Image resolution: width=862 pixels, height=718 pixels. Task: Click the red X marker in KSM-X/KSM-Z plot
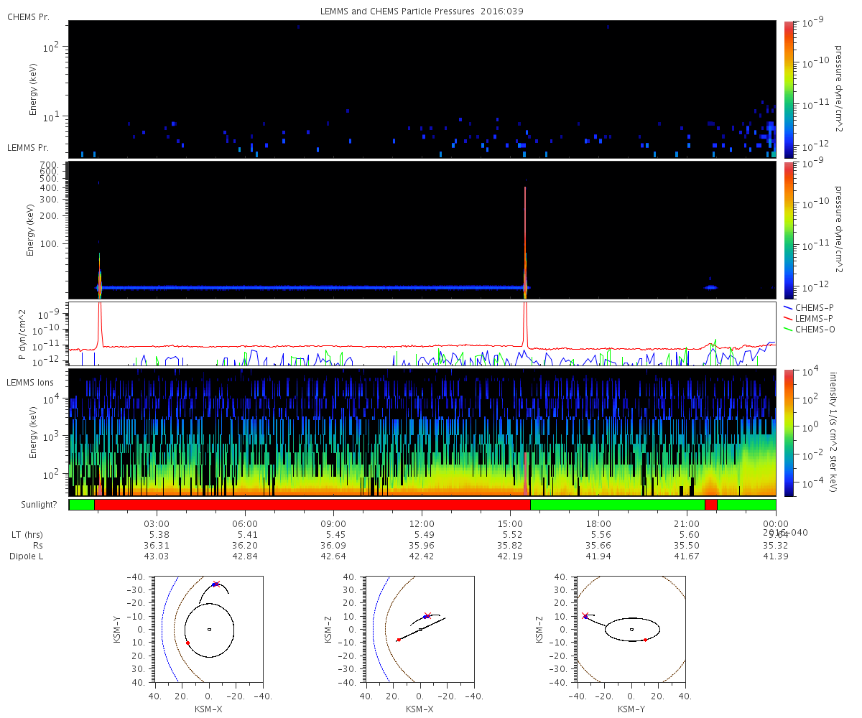[x=427, y=615]
